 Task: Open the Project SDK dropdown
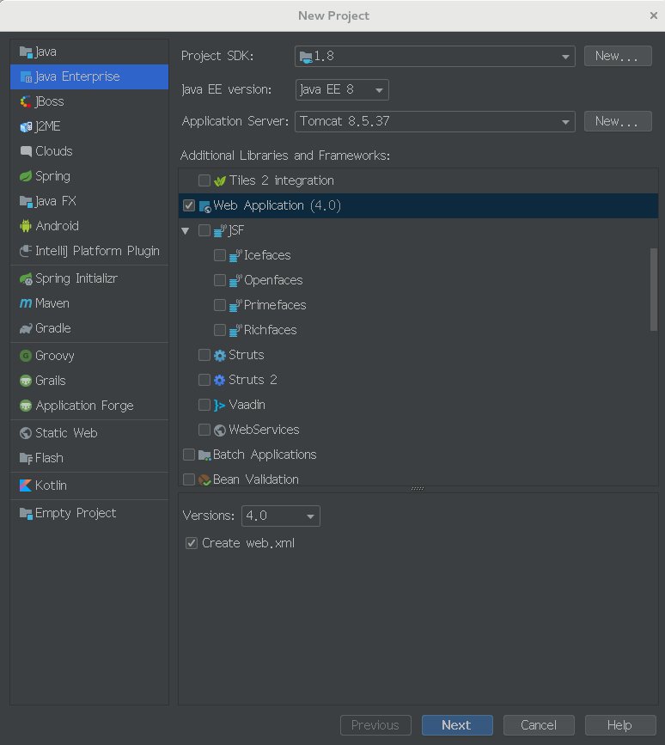(x=435, y=57)
